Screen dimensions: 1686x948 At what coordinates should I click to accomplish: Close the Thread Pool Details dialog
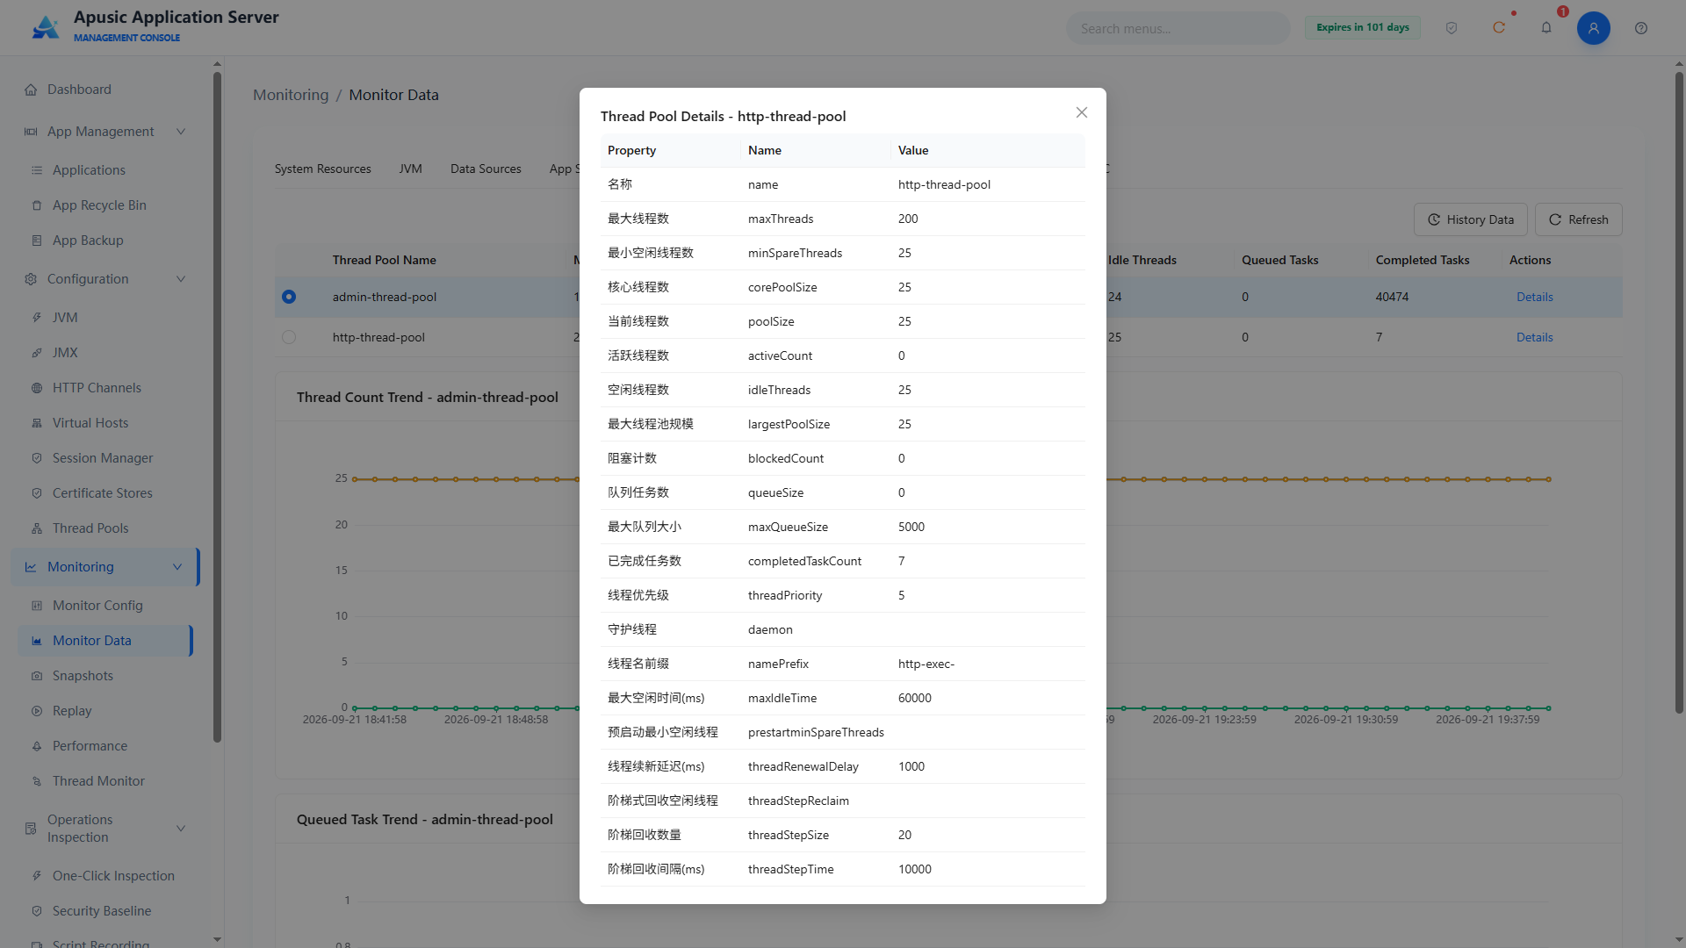click(1082, 112)
